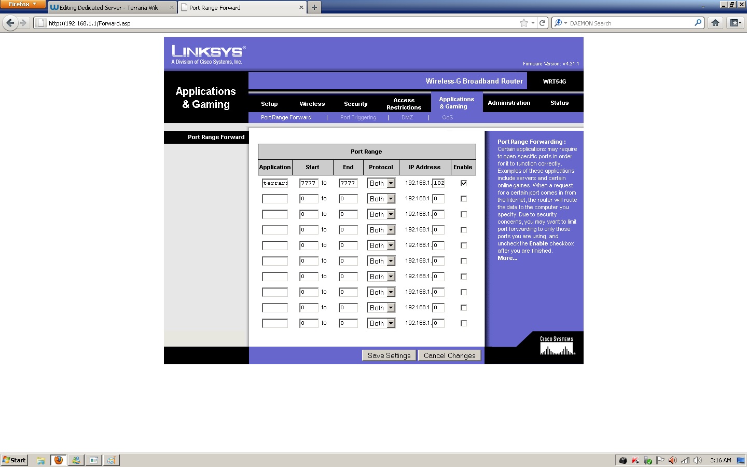747x467 pixels.
Task: Click the Save Settings button
Action: tap(389, 355)
